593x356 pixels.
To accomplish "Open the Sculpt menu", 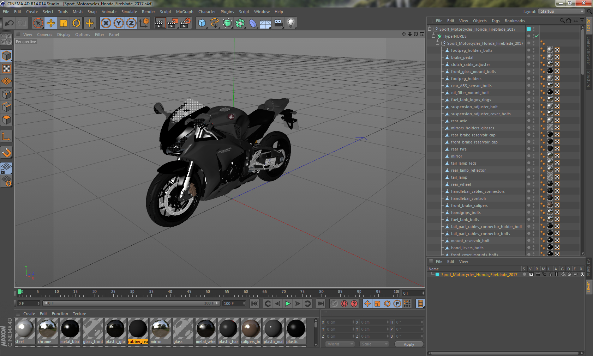I will pyautogui.click(x=166, y=12).
